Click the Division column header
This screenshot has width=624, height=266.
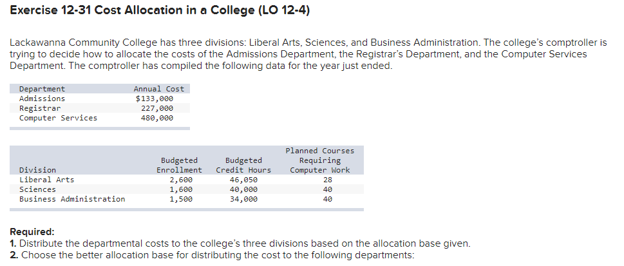click(37, 170)
